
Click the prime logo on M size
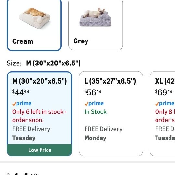point(22,104)
